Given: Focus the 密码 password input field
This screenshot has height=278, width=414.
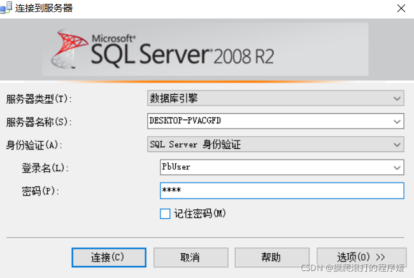Looking at the screenshot, I should [x=282, y=190].
